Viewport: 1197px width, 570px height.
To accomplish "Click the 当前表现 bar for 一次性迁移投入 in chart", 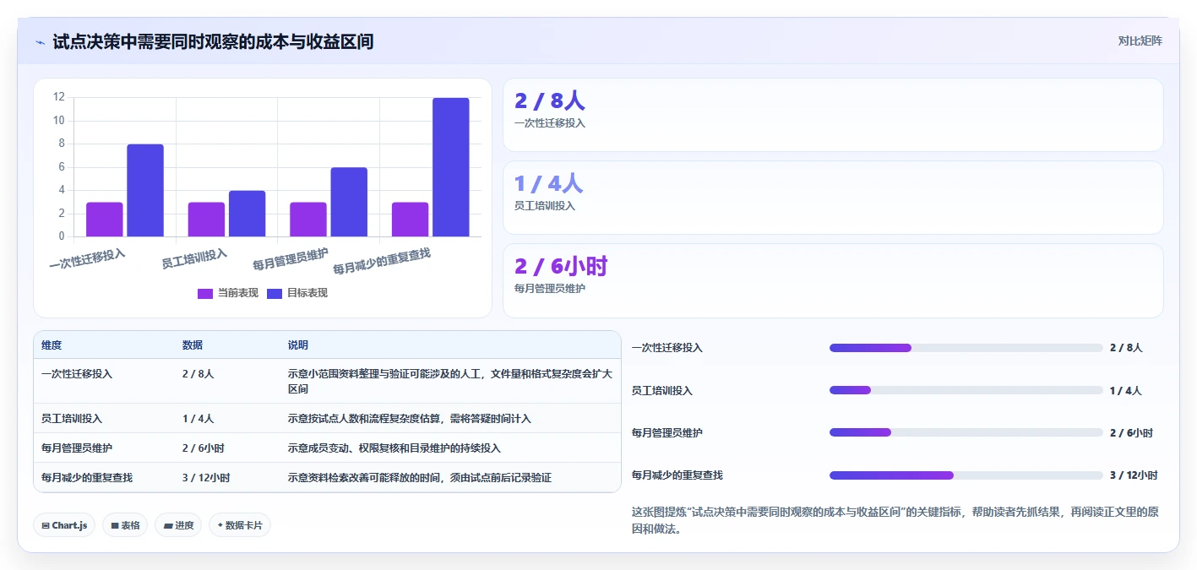I will click(105, 220).
